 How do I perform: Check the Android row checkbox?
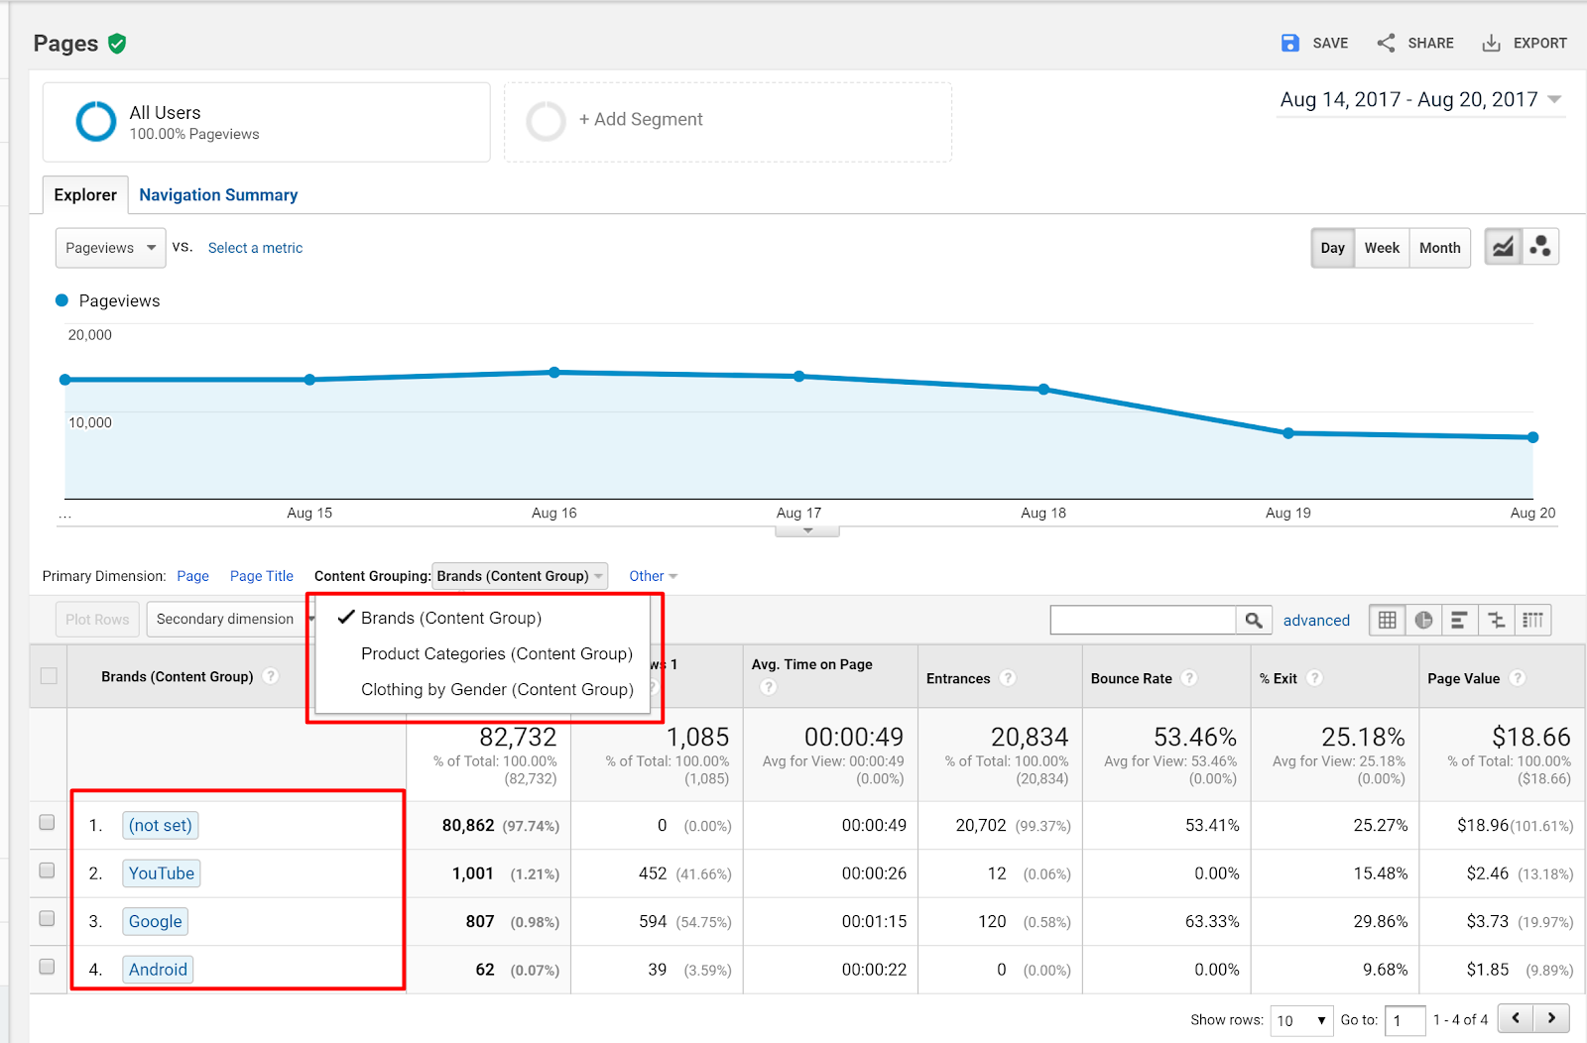(x=47, y=967)
